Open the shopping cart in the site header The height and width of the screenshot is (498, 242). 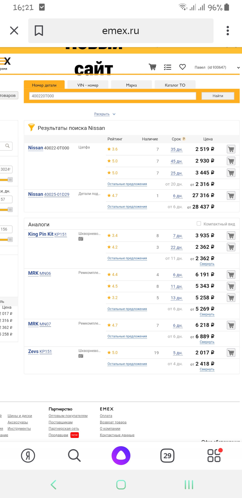[152, 67]
